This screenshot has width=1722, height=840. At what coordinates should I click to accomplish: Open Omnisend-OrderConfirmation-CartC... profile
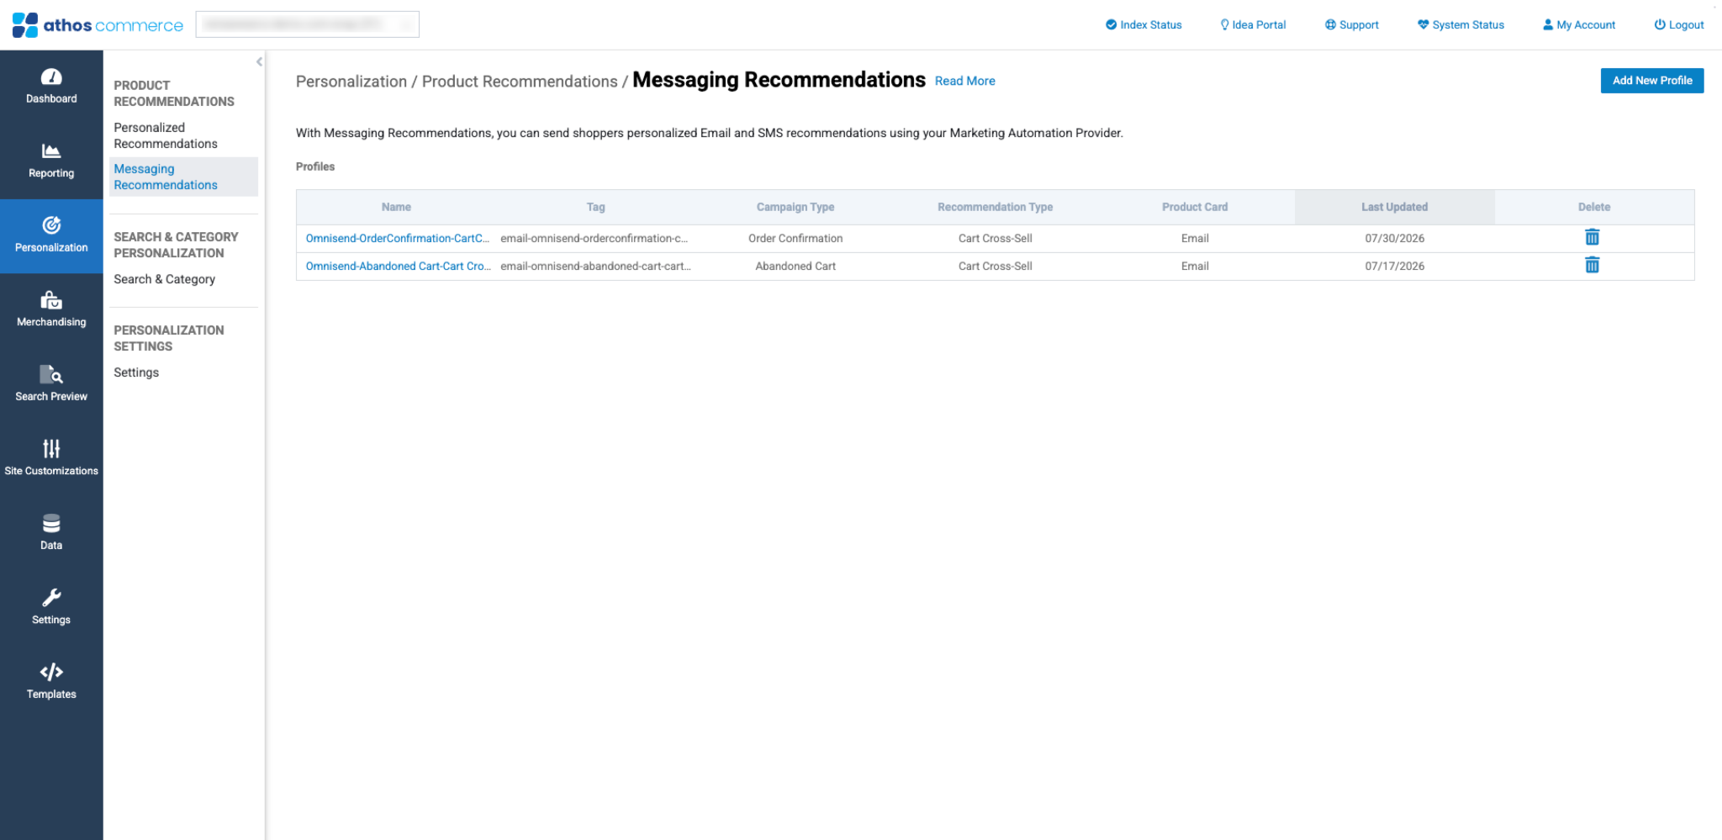tap(397, 239)
